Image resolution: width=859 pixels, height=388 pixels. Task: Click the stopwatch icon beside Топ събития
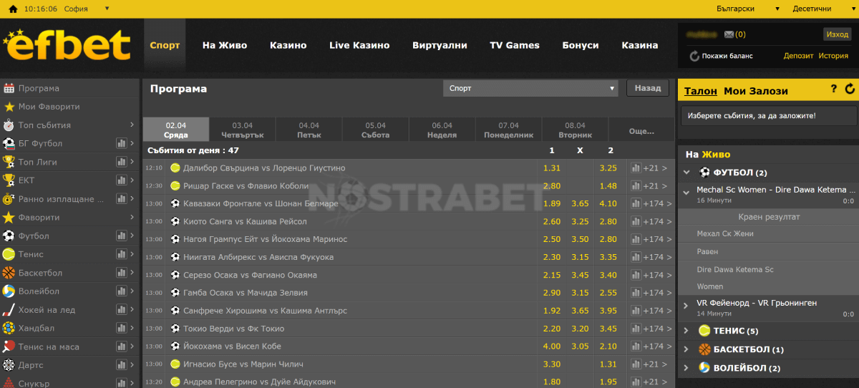[9, 125]
